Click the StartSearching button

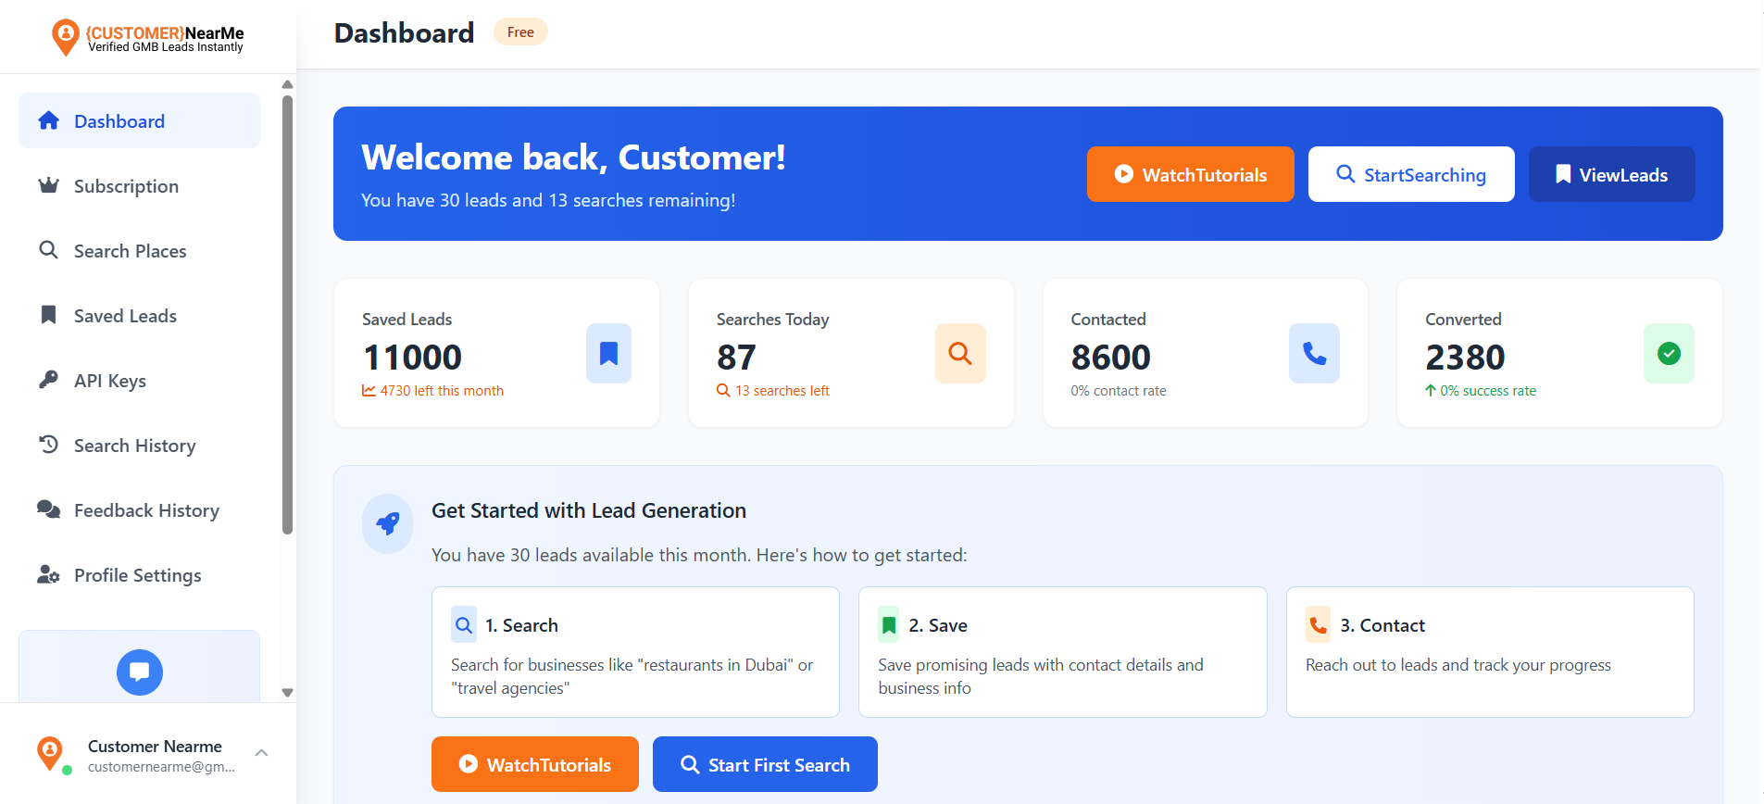coord(1410,174)
